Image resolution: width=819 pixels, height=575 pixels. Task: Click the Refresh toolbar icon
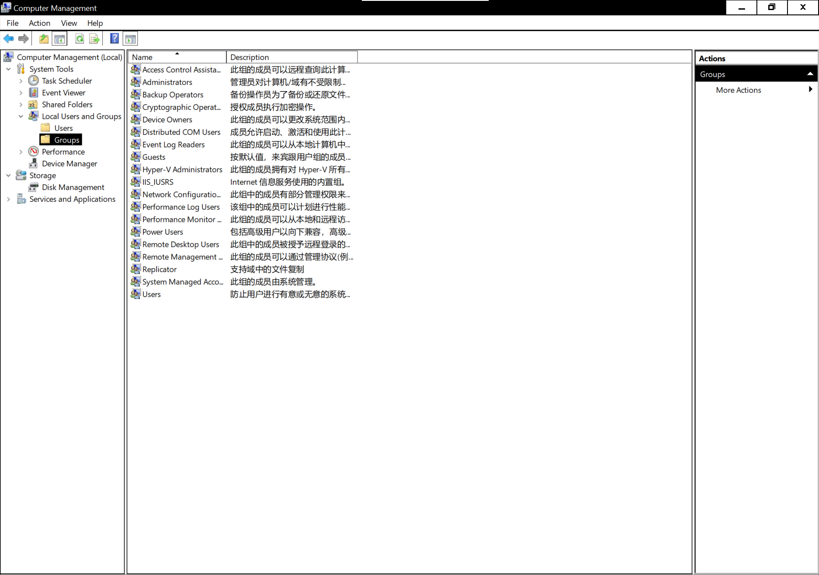[x=80, y=39]
